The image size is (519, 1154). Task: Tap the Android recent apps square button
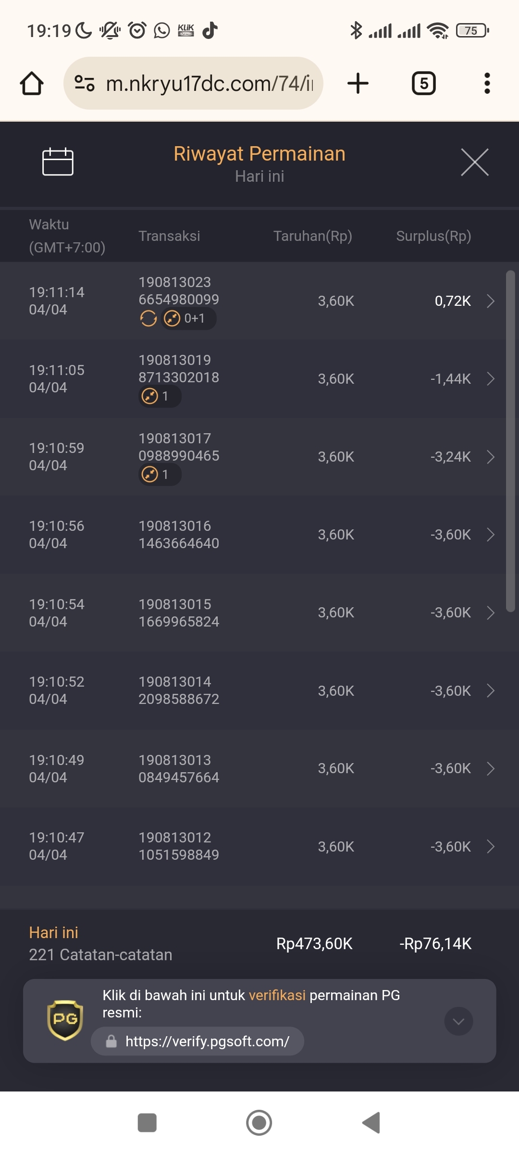(x=147, y=1123)
